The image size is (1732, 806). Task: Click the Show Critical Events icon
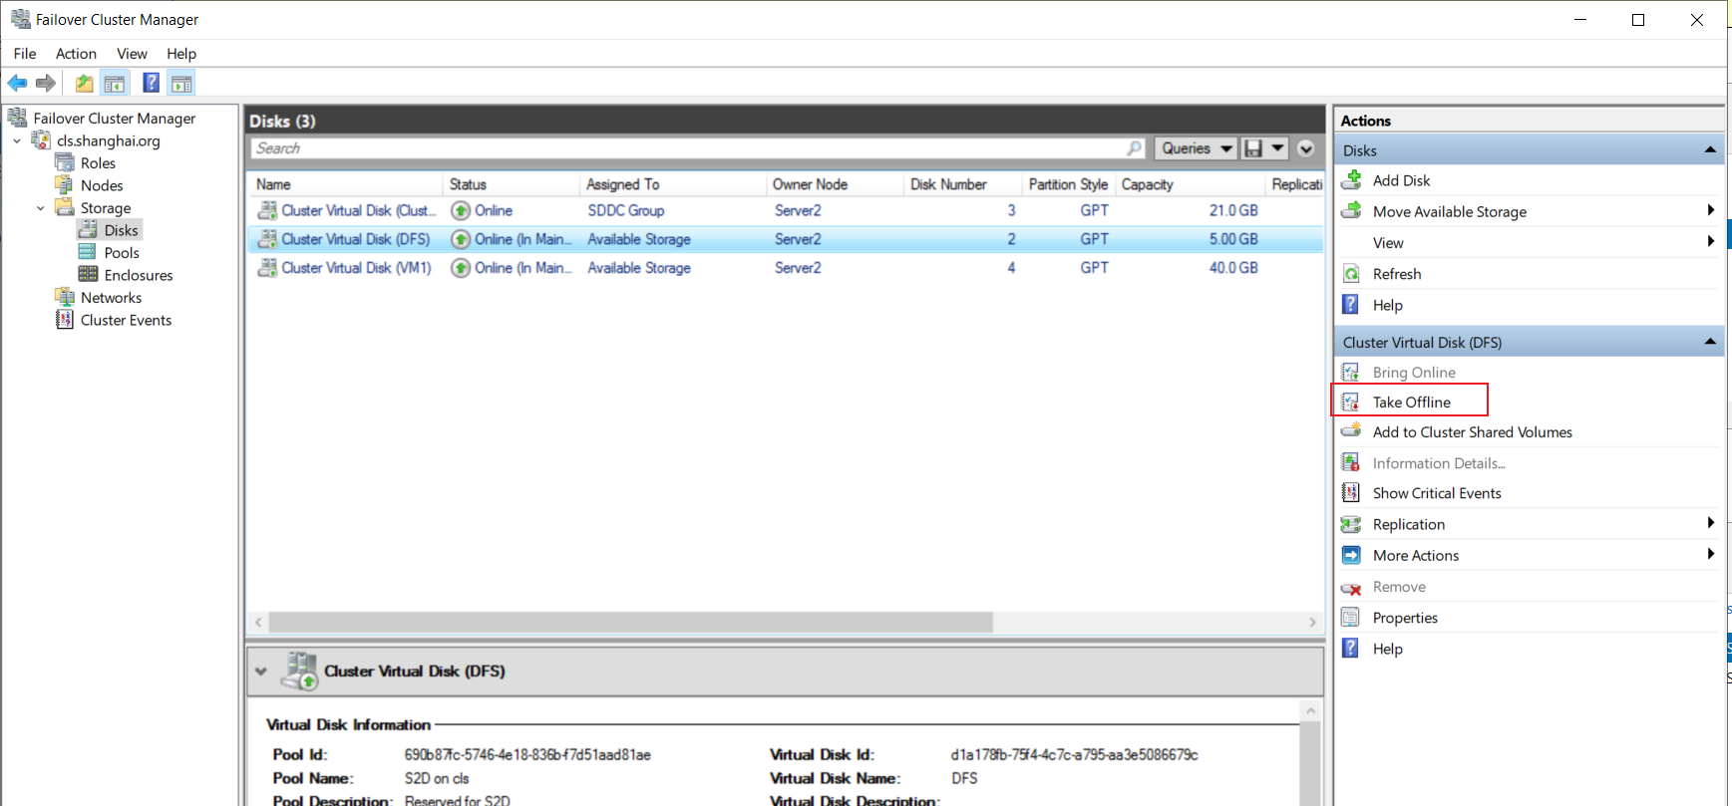pos(1351,493)
